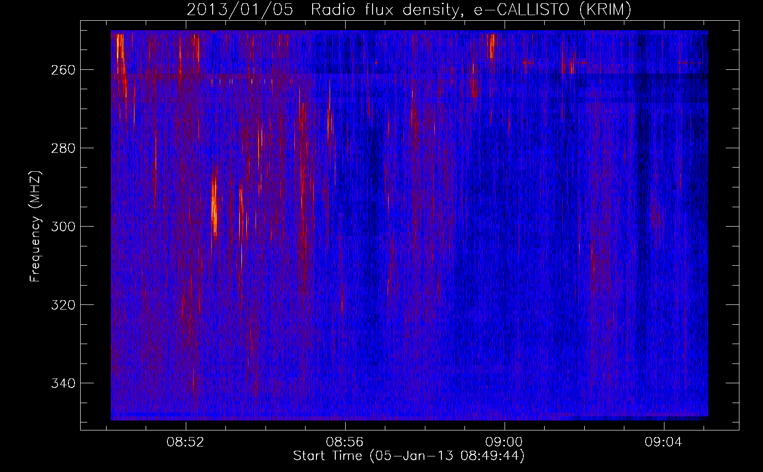Click the 280 frequency tick label
Viewport: 763px width, 472px height.
[63, 148]
